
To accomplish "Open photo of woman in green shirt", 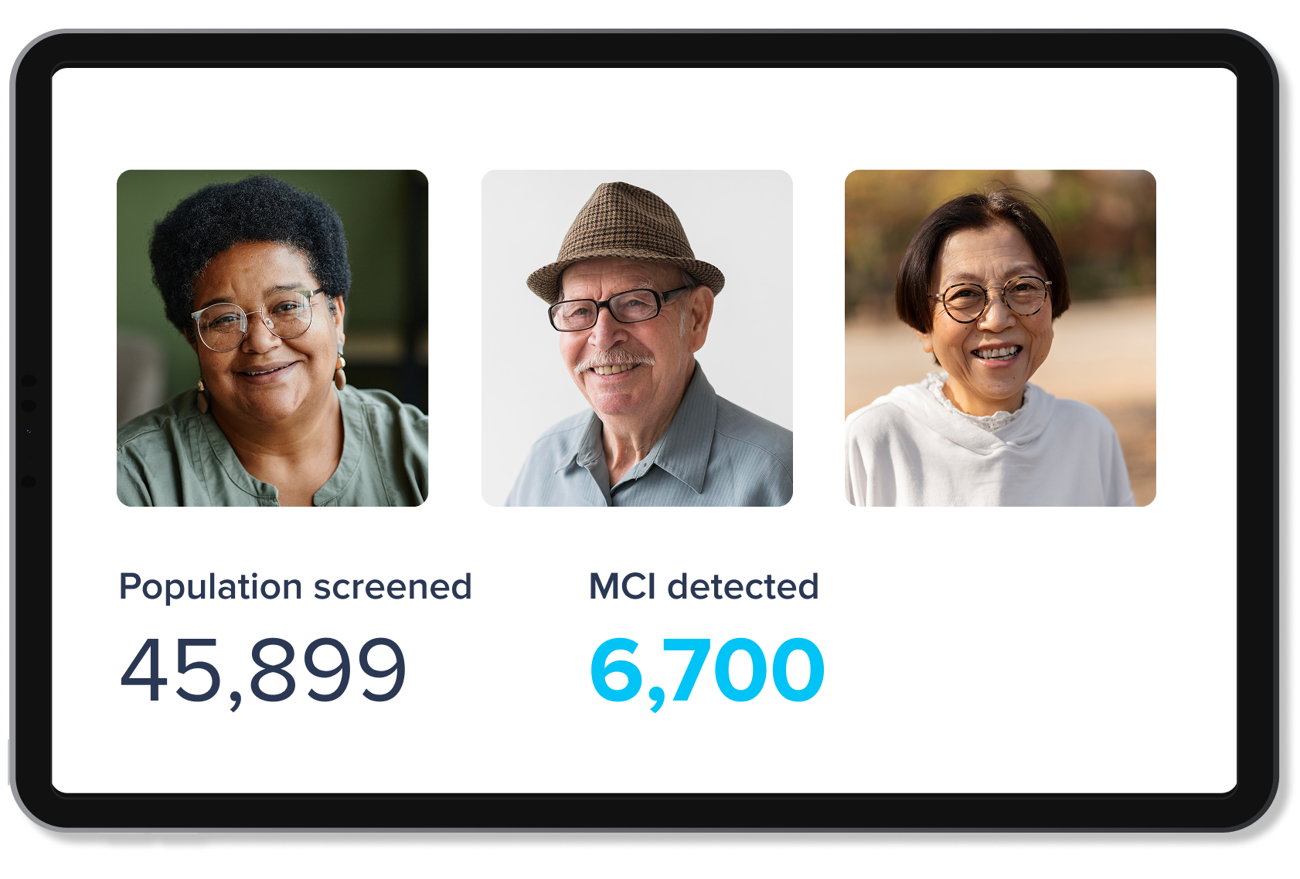I will (x=272, y=338).
